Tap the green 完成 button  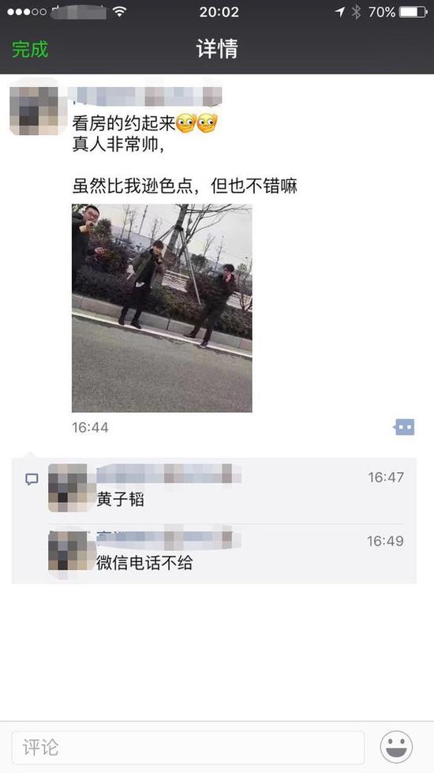point(30,49)
